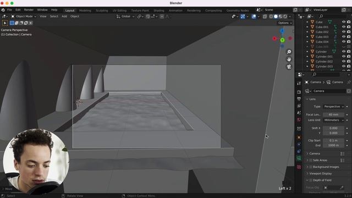352x198 pixels.
Task: Open the Object properties tab icon
Action: click(x=299, y=137)
